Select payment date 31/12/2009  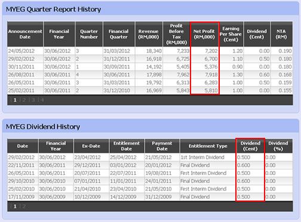pos(158,197)
